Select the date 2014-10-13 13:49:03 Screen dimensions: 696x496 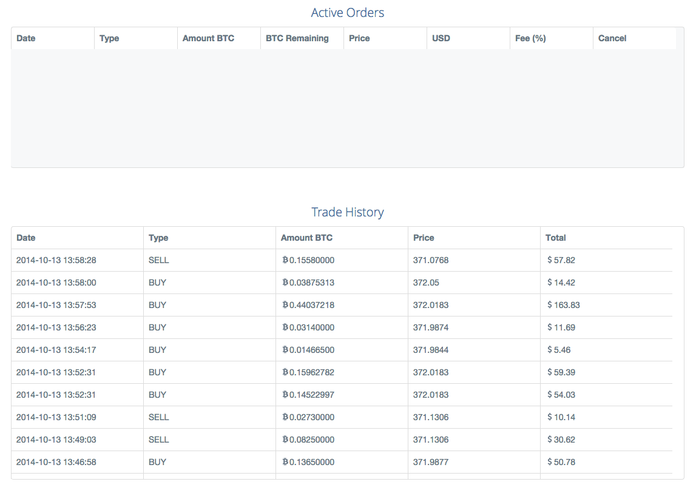tap(56, 440)
